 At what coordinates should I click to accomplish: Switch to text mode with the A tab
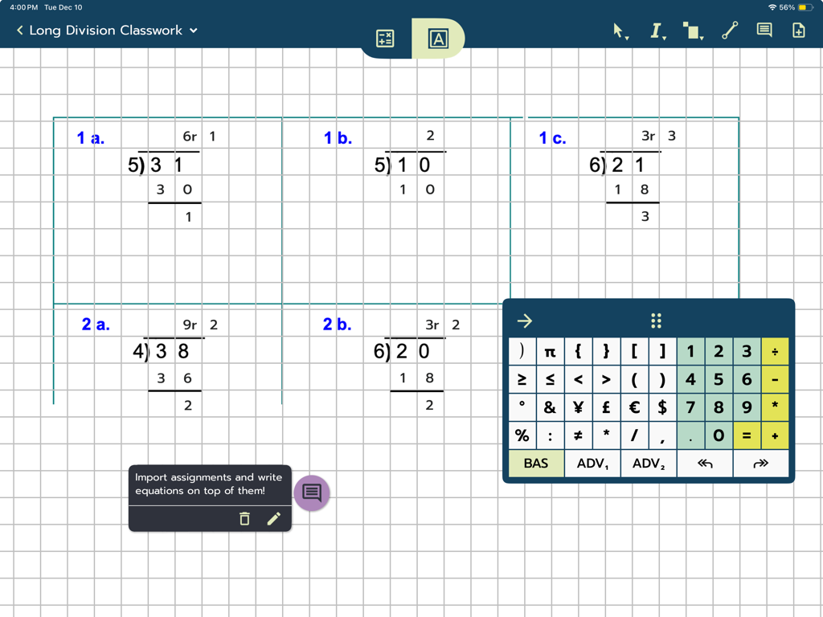[438, 38]
